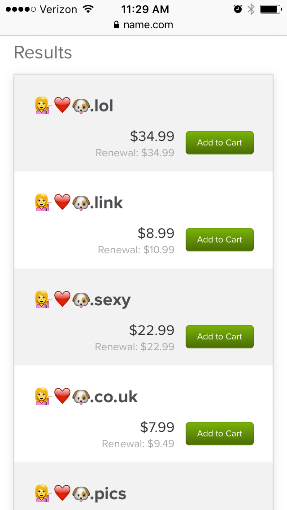Viewport: 287px width, 510px height.
Task: Tap the alarm clock status icon
Action: point(237,9)
